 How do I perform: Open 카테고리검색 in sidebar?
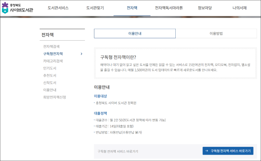[53, 61]
